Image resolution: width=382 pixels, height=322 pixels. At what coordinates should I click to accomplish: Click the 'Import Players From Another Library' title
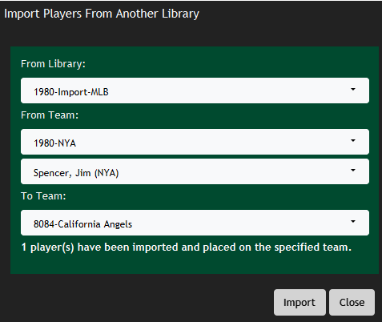click(102, 14)
